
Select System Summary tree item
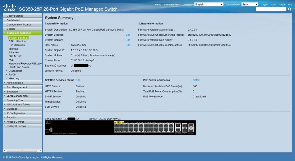coord(19,38)
